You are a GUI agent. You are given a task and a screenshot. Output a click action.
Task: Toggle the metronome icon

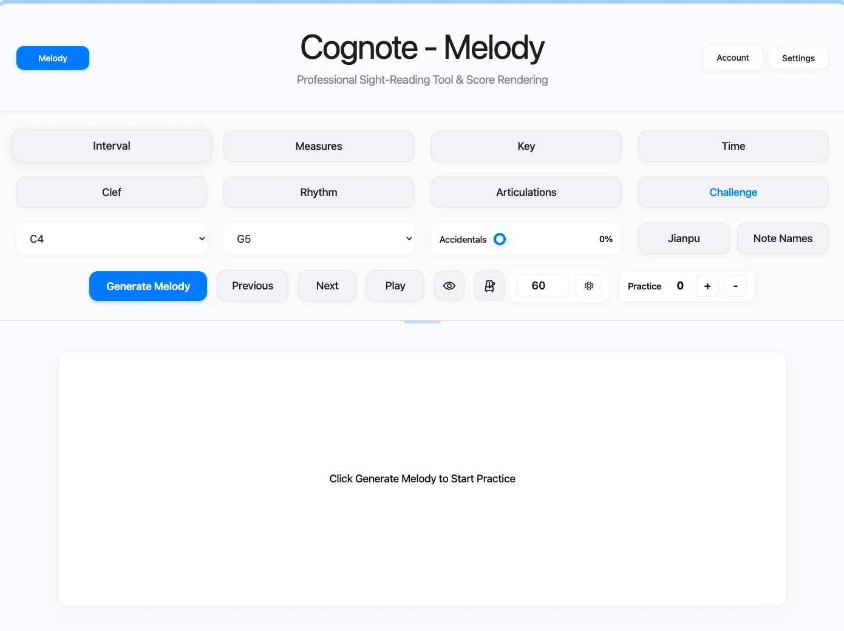[489, 286]
